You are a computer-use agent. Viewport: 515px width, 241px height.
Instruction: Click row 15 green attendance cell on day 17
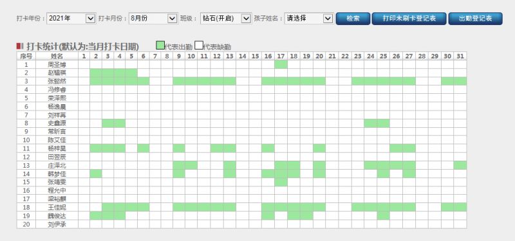pos(281,183)
